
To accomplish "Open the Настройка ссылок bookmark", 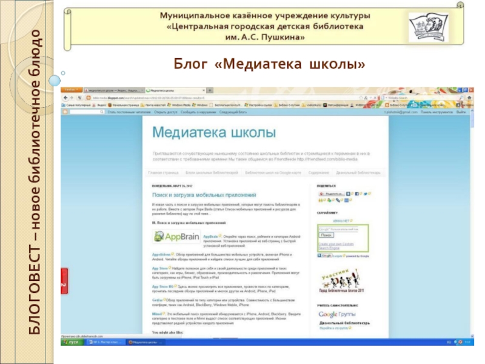I will click(x=258, y=105).
